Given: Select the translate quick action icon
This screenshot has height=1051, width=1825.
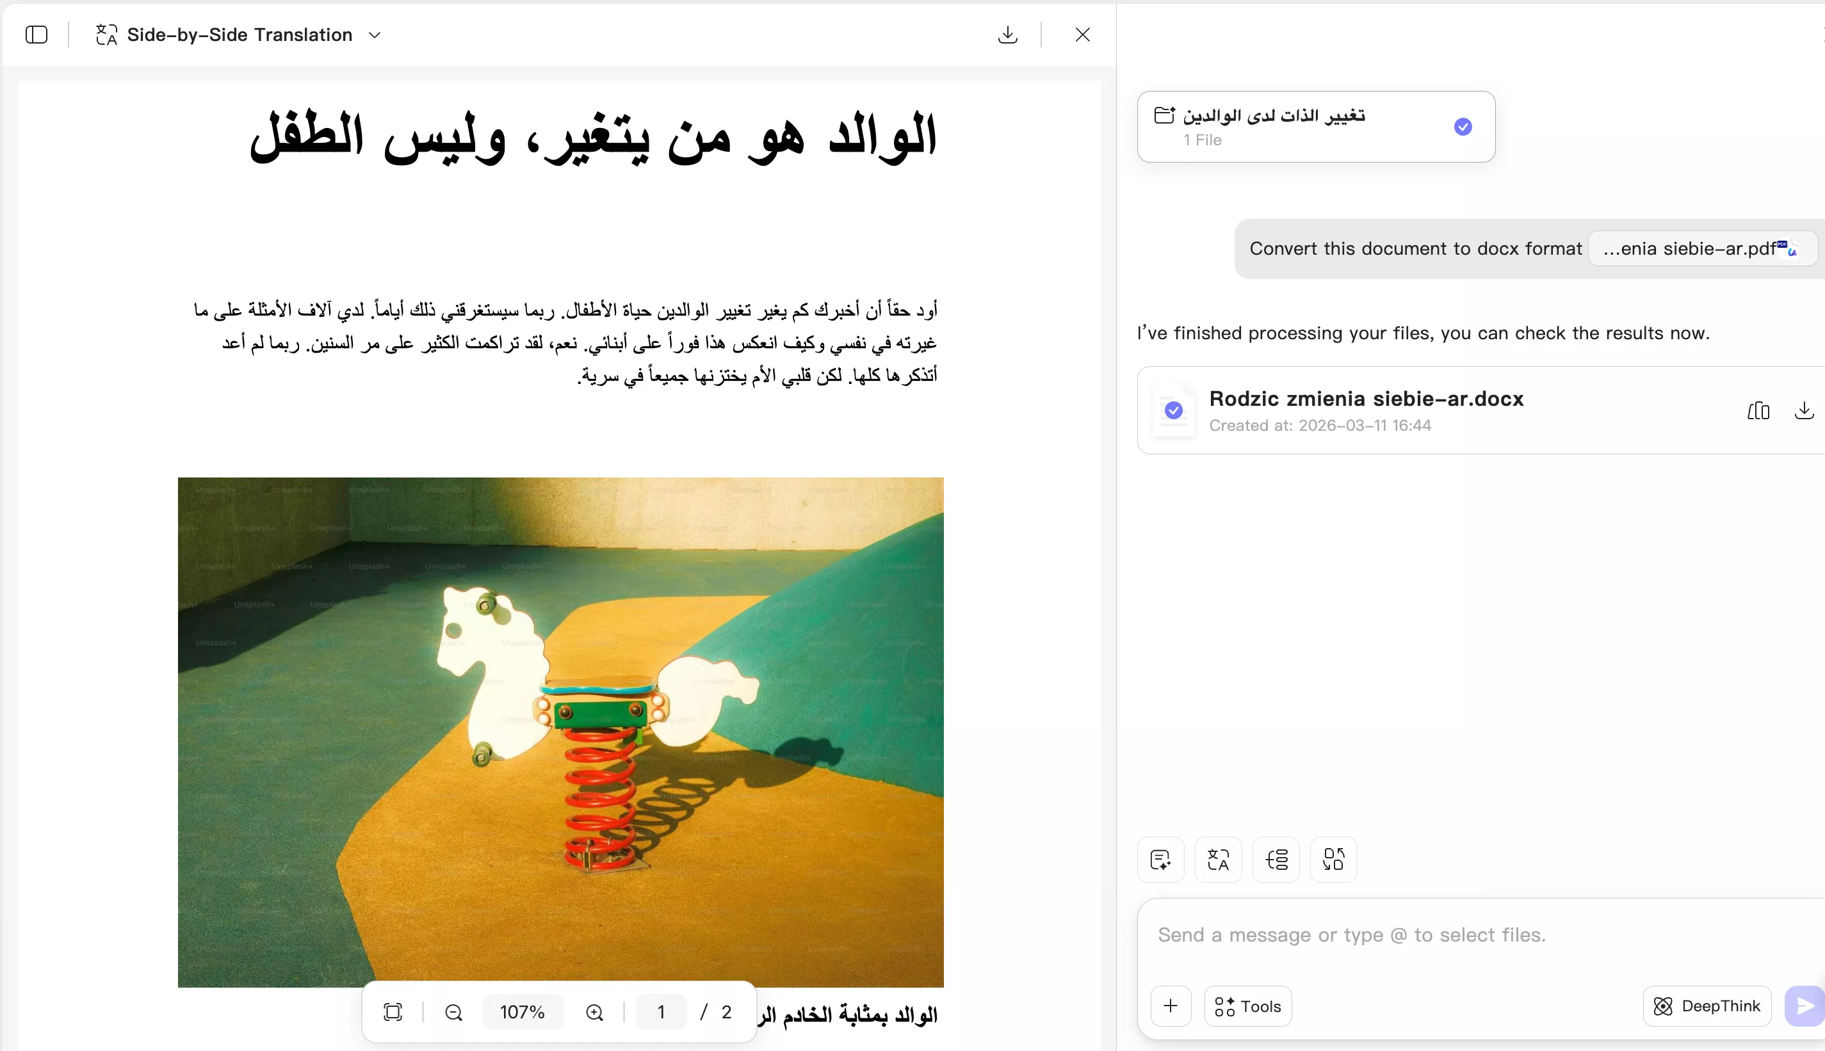Looking at the screenshot, I should tap(1217, 859).
